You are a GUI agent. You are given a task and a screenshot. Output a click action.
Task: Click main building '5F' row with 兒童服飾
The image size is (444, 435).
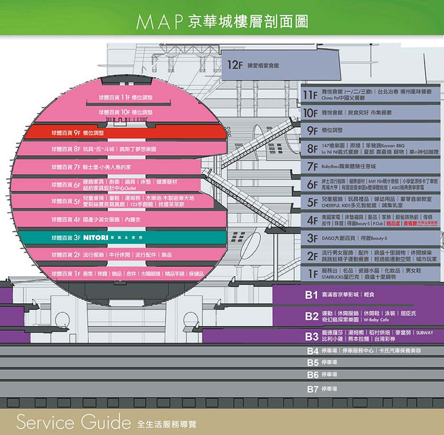coord(370,202)
